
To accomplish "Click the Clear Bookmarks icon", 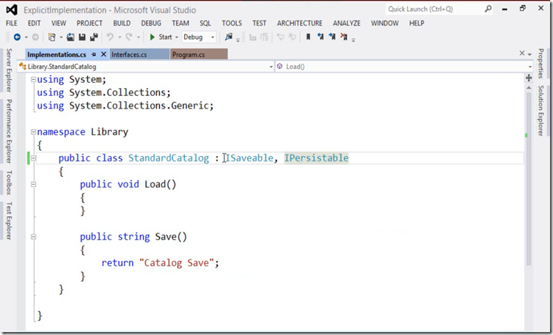I will pos(344,37).
